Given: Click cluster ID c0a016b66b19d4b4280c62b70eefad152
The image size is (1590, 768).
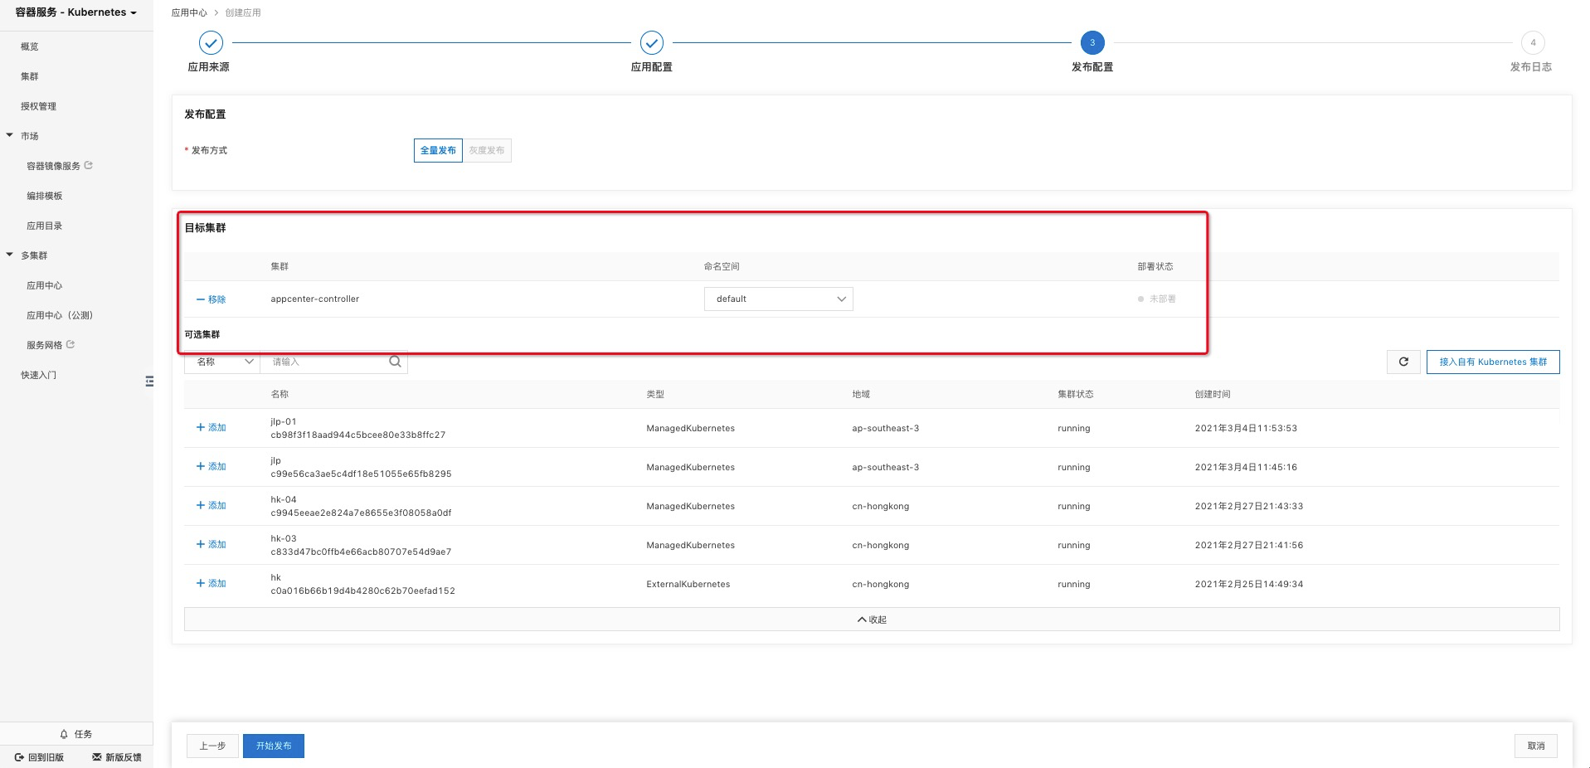Looking at the screenshot, I should [363, 591].
